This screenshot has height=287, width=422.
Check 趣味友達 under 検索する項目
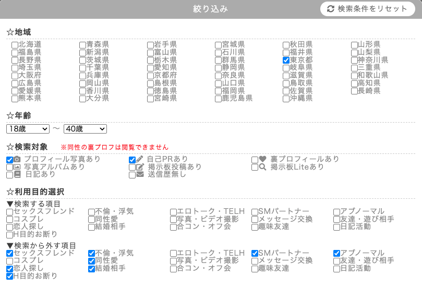pyautogui.click(x=255, y=227)
